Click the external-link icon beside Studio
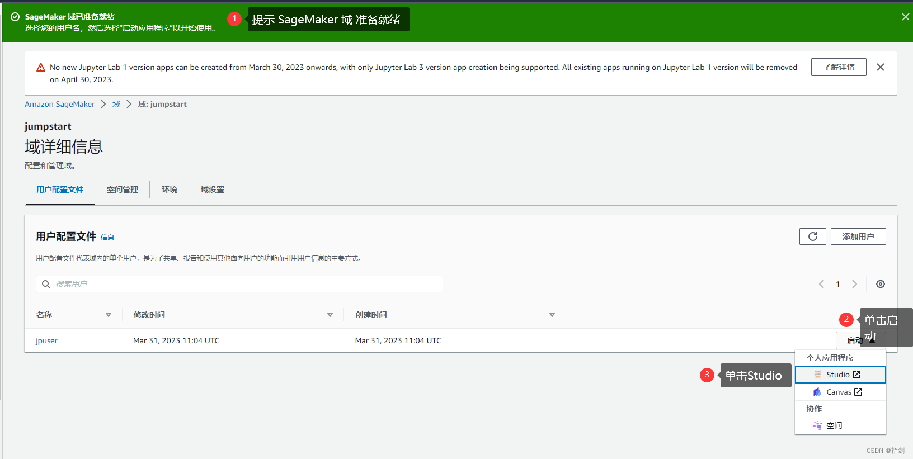Screen dimensions: 913x459 [856, 375]
